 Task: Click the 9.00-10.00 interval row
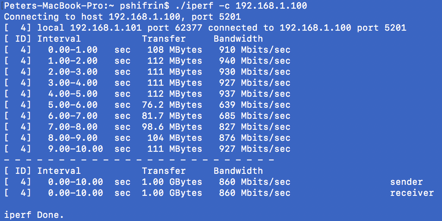(147, 149)
